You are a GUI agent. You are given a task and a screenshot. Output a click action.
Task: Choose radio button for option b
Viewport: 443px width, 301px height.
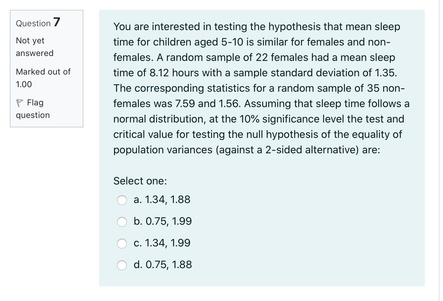point(122,222)
